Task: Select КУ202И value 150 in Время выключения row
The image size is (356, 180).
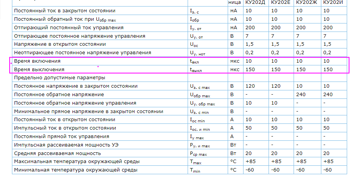Action: [x=328, y=70]
